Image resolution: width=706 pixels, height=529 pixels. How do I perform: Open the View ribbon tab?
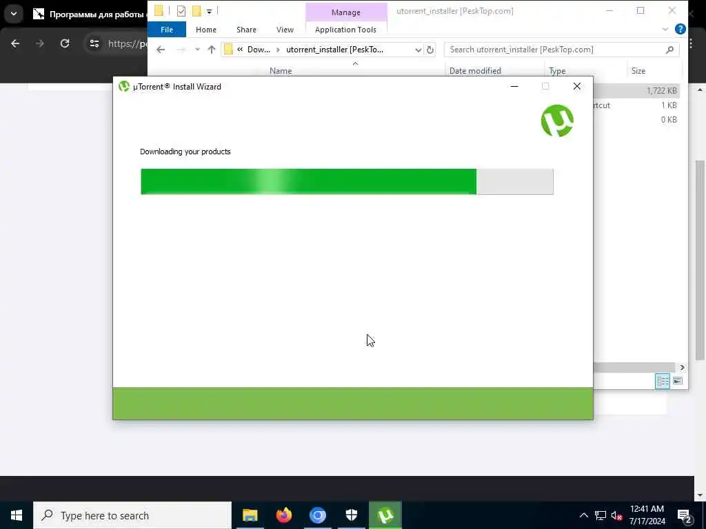click(x=285, y=30)
